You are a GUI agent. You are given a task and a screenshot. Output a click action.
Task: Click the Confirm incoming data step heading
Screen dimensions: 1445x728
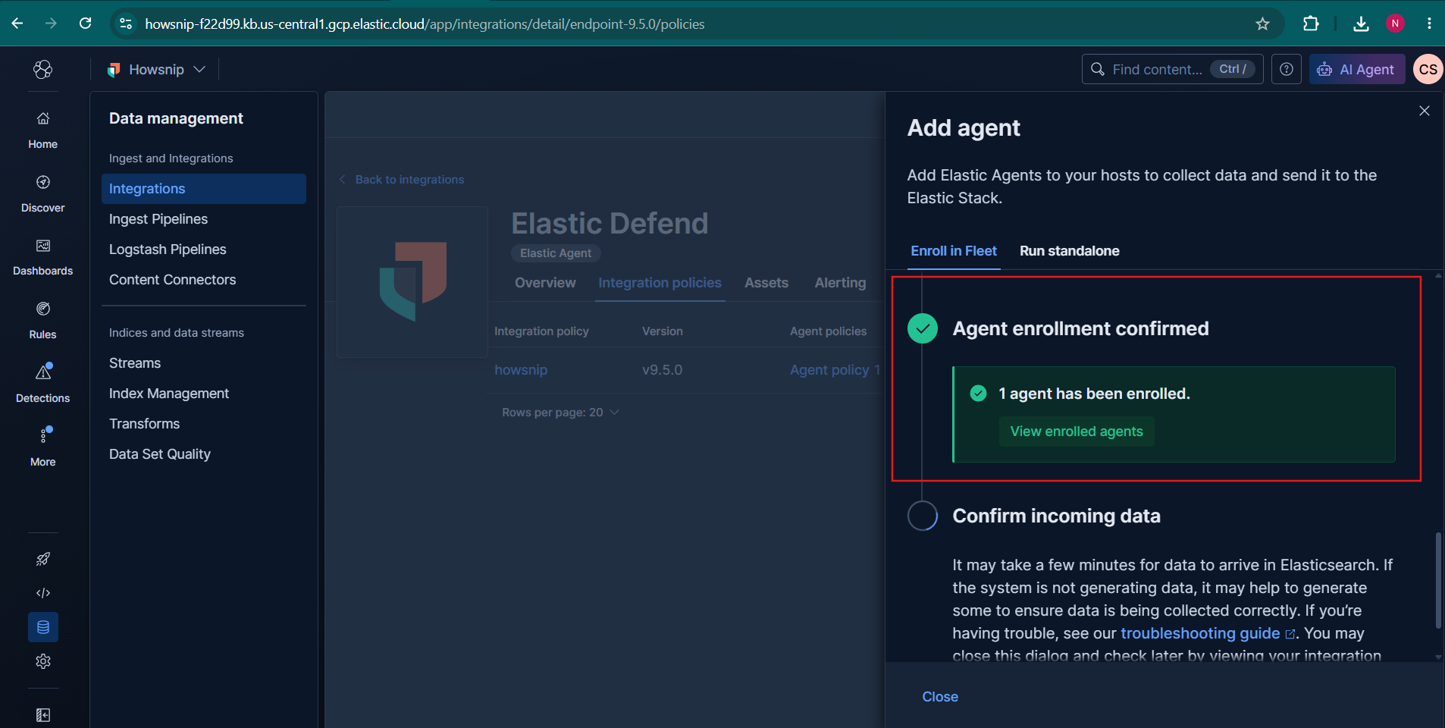pyautogui.click(x=1056, y=516)
